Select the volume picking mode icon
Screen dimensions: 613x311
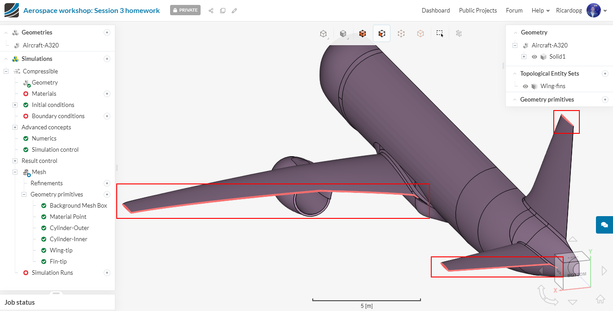pyautogui.click(x=363, y=34)
